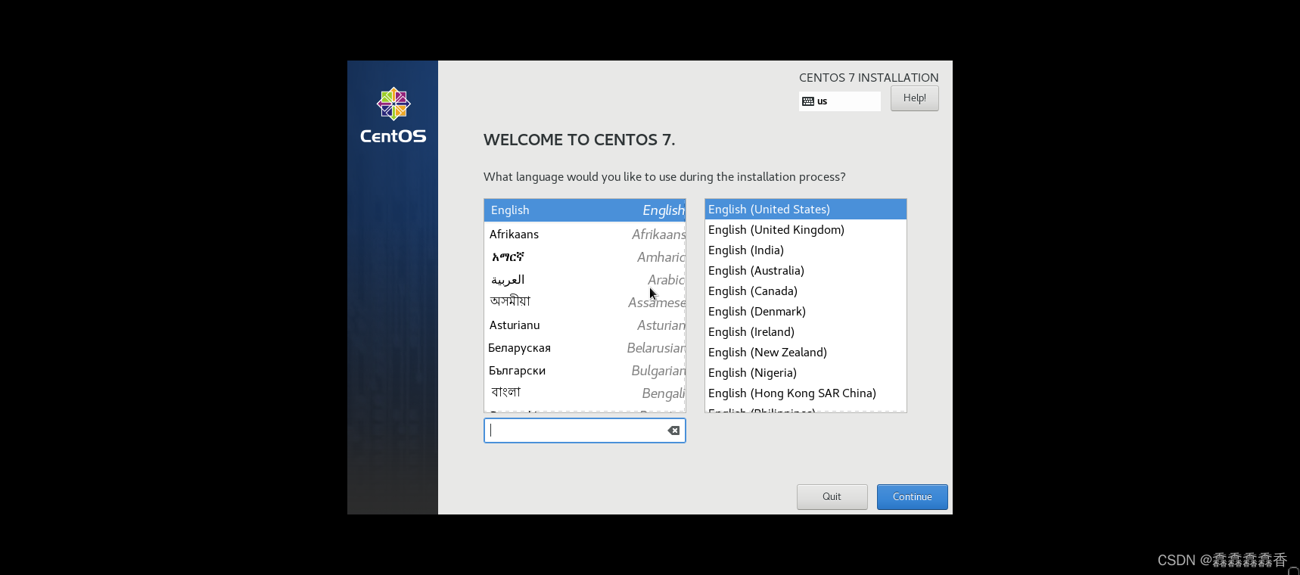Open the us keyboard layout indicator

pos(839,101)
